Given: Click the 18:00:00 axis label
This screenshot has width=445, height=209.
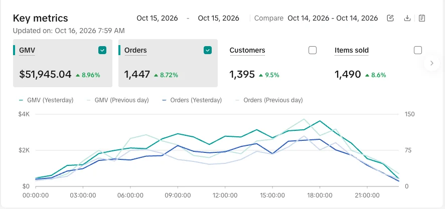Looking at the screenshot, I should pos(320,195).
